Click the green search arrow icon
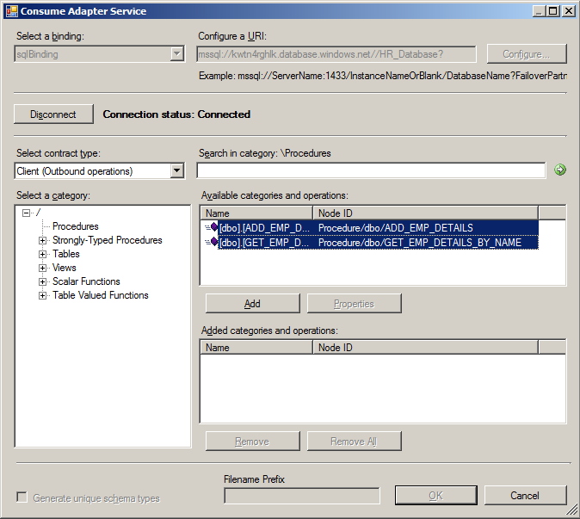Screen dimensions: 580x519 pyautogui.click(x=560, y=170)
